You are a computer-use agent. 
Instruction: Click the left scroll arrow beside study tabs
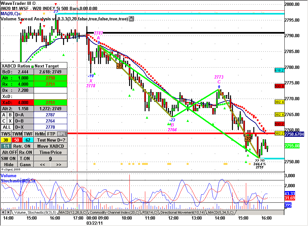[x=3, y=212]
